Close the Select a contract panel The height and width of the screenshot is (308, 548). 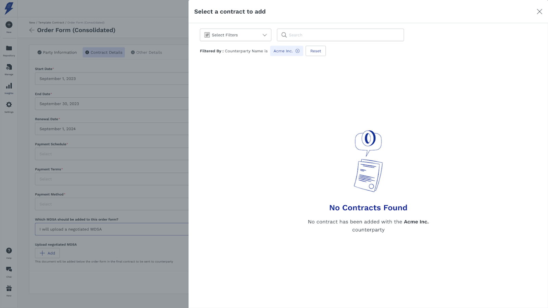coord(539,12)
